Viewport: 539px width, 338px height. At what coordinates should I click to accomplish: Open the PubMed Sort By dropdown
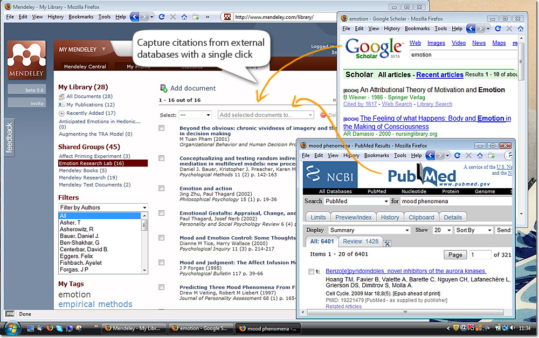point(474,230)
